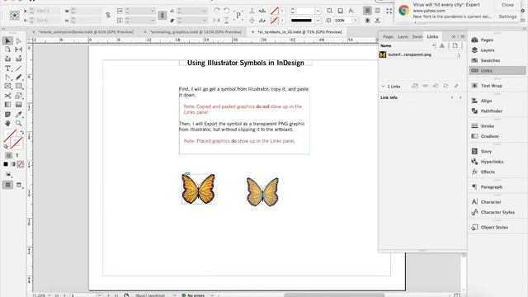Screen dimensions: 528x297
Task: Expand hidden panel tabs with double chevron
Action: point(454,36)
